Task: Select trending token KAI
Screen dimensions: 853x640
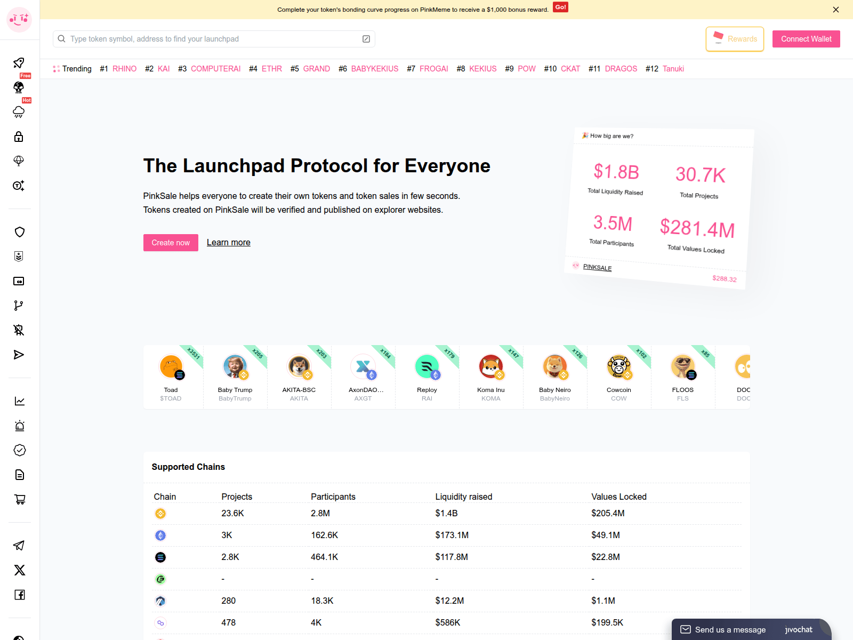Action: [164, 69]
